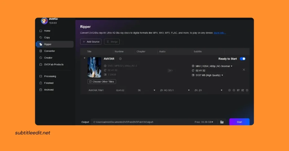Open the output folder browse icon

222,122
